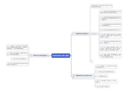Select central node 申请特种病卡要去哪办
The width and height of the screenshot is (128, 92).
pyautogui.click(x=61, y=56)
